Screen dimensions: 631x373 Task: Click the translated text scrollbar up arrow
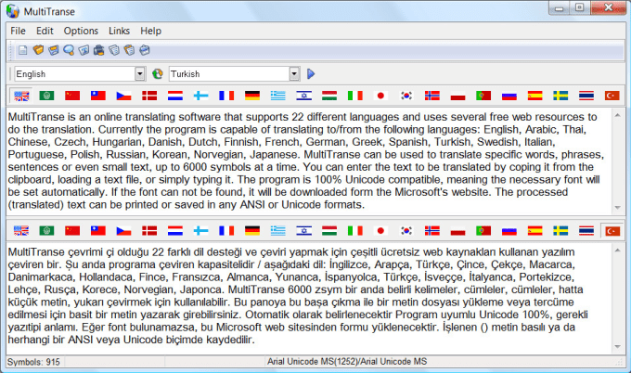(618, 251)
